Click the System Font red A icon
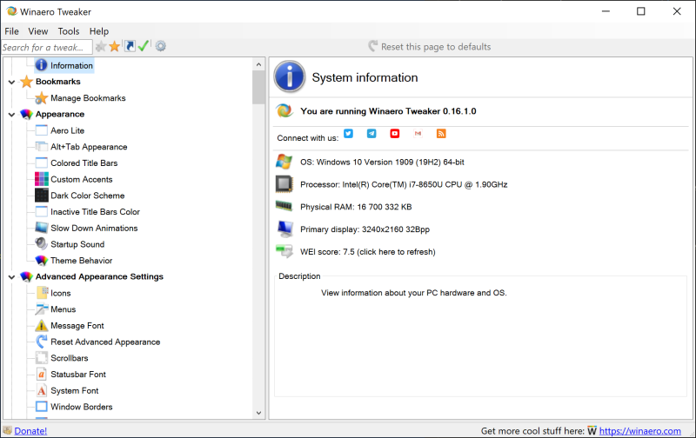 point(41,390)
